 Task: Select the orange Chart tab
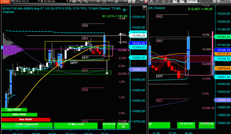pos(5,1)
